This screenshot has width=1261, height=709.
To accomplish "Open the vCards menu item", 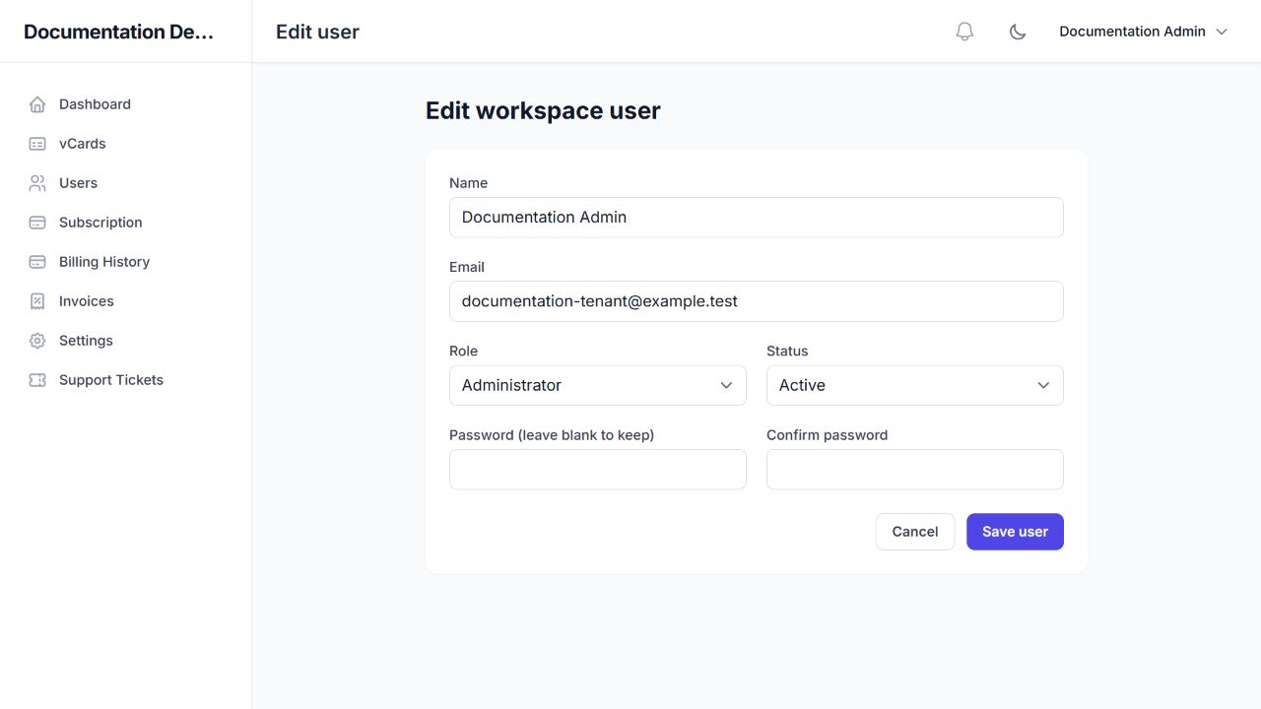I will 126,144.
